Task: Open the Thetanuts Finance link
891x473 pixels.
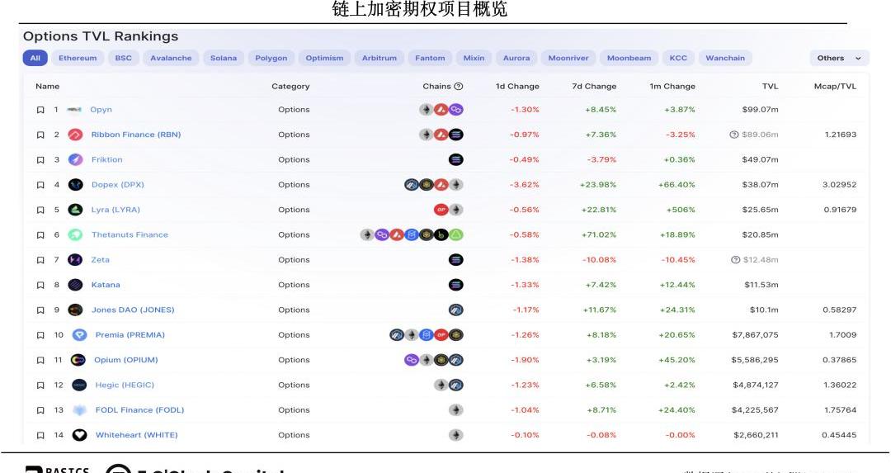Action: pos(130,235)
